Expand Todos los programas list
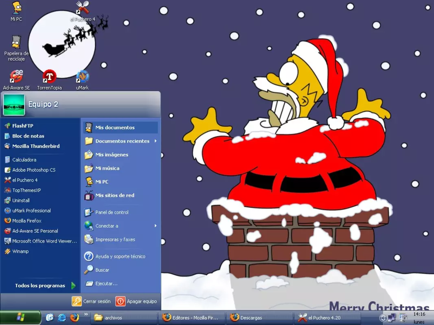 46,286
